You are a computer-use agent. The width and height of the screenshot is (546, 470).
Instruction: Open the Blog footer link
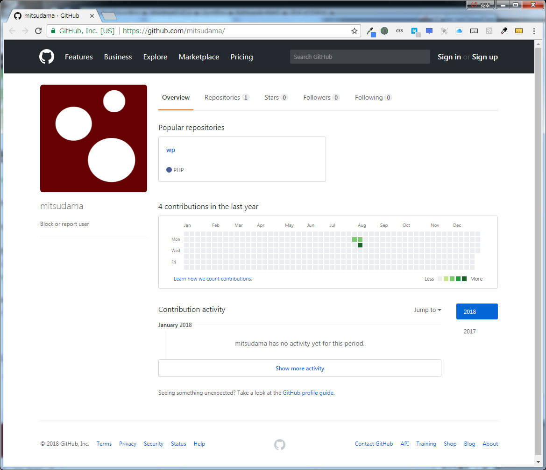[469, 444]
